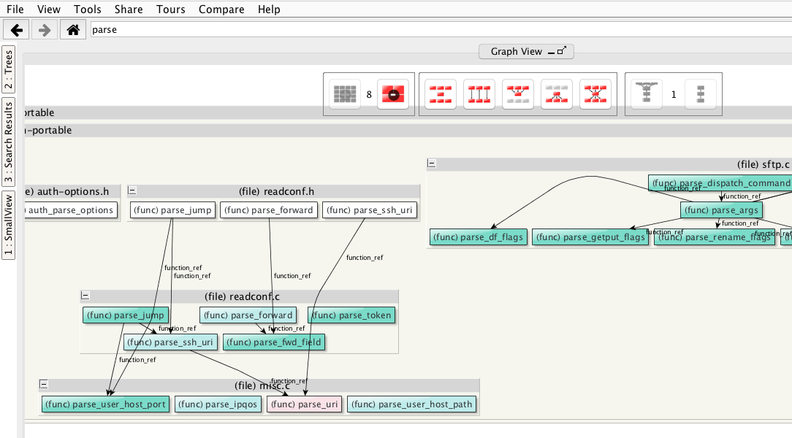Screen dimensions: 792x438
Task: Open the Tours menu
Action: coord(170,9)
